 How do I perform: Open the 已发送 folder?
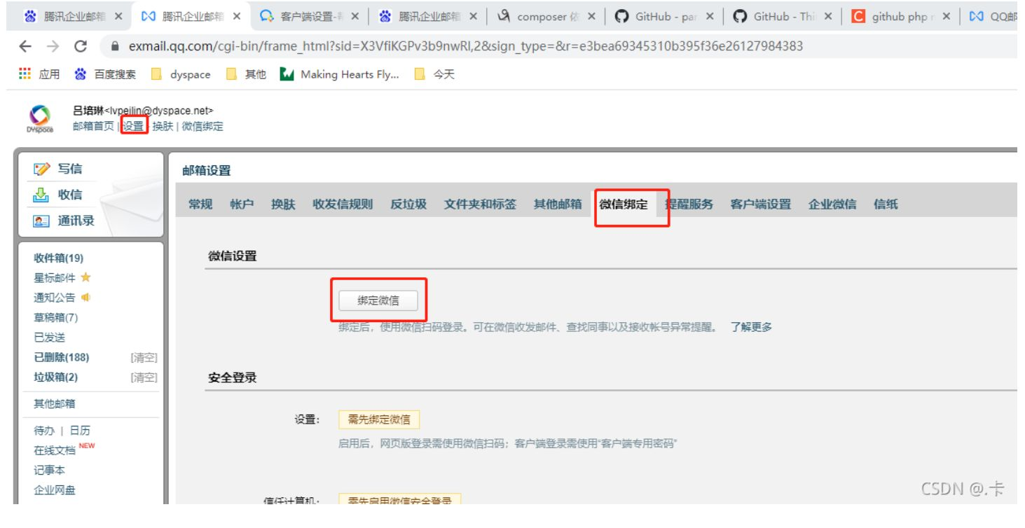point(50,338)
